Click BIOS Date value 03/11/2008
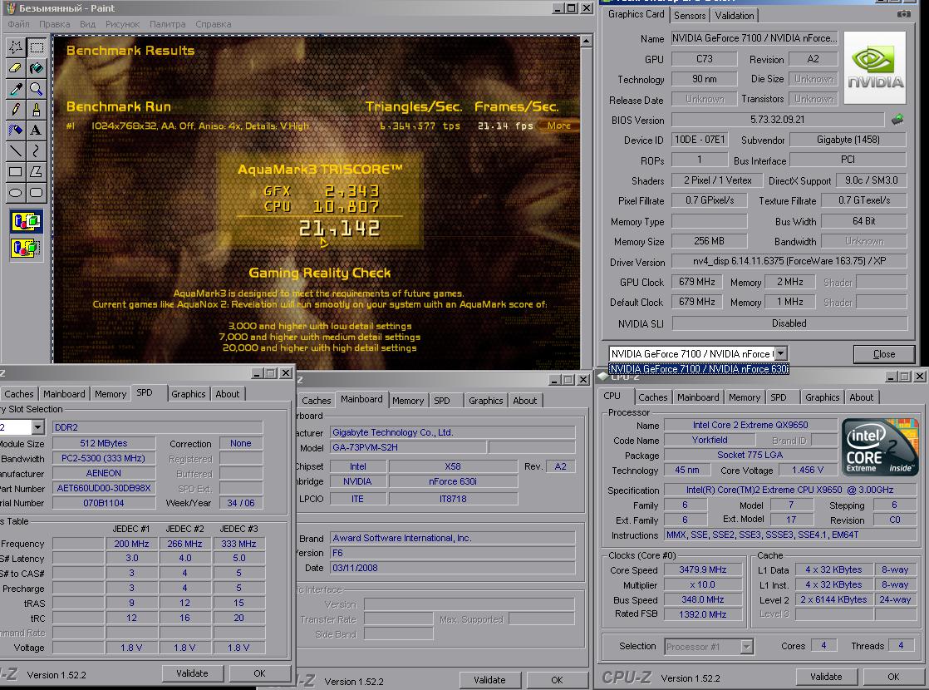Image resolution: width=929 pixels, height=690 pixels. [x=452, y=568]
